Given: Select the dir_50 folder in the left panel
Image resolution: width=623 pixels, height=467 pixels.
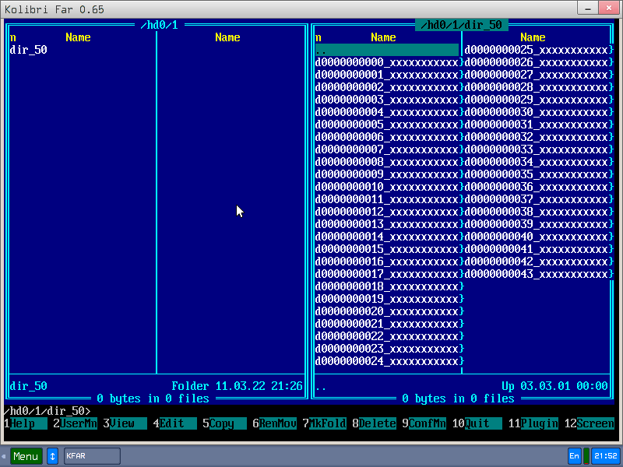Looking at the screenshot, I should coord(27,49).
